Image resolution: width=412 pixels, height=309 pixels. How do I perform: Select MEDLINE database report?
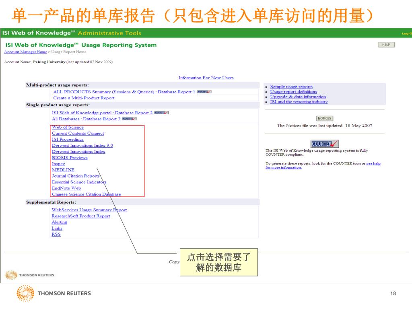point(63,170)
